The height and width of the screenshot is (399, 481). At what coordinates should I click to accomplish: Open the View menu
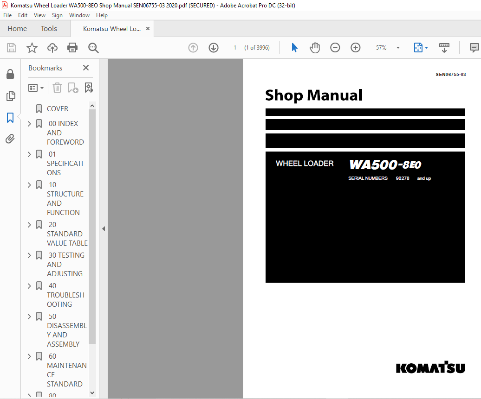[x=39, y=15]
